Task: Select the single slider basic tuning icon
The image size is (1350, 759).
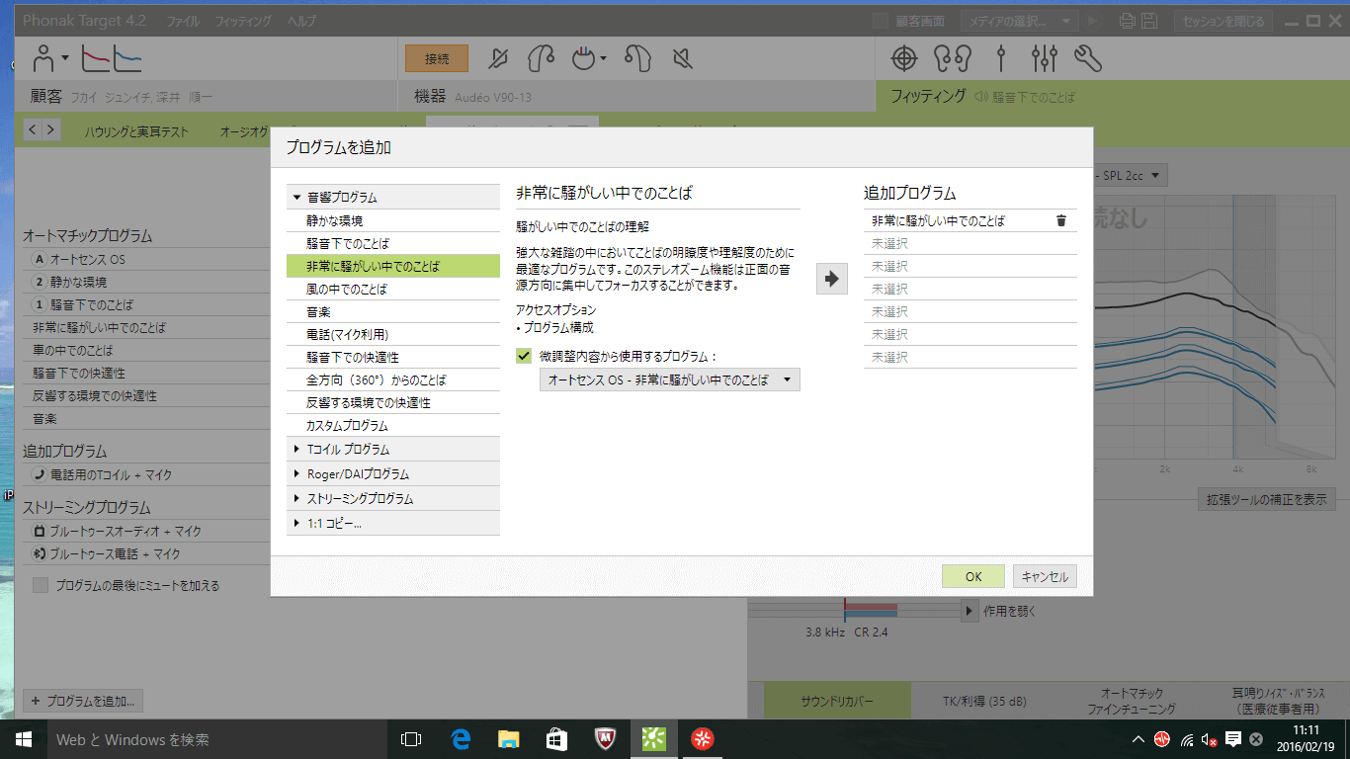Action: tap(1001, 59)
